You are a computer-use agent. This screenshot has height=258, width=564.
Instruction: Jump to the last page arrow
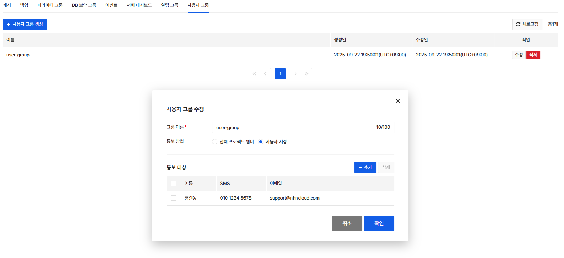click(306, 74)
